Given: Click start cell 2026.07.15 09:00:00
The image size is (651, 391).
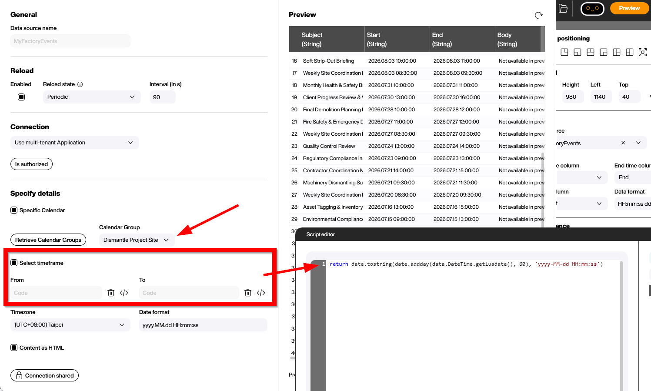Looking at the screenshot, I should pos(391,219).
